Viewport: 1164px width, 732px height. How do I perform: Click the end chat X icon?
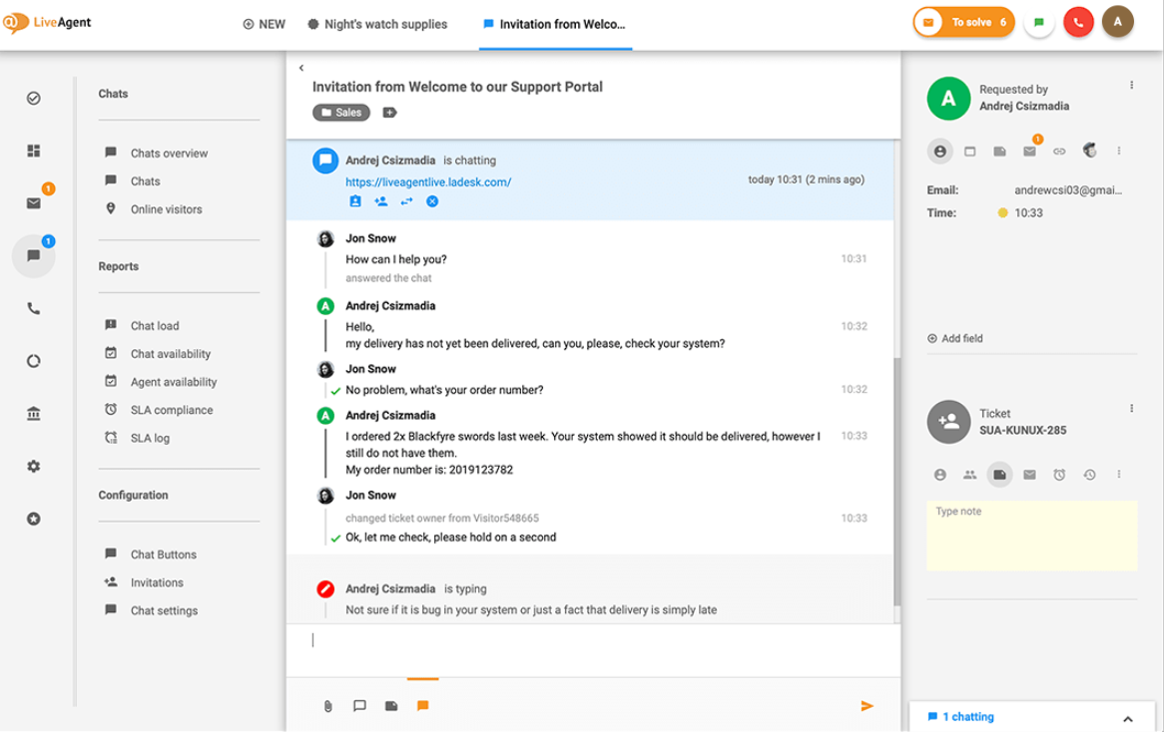pyautogui.click(x=432, y=201)
